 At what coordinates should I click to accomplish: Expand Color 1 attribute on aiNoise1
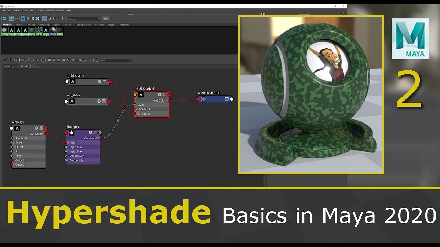pyautogui.click(x=14, y=160)
